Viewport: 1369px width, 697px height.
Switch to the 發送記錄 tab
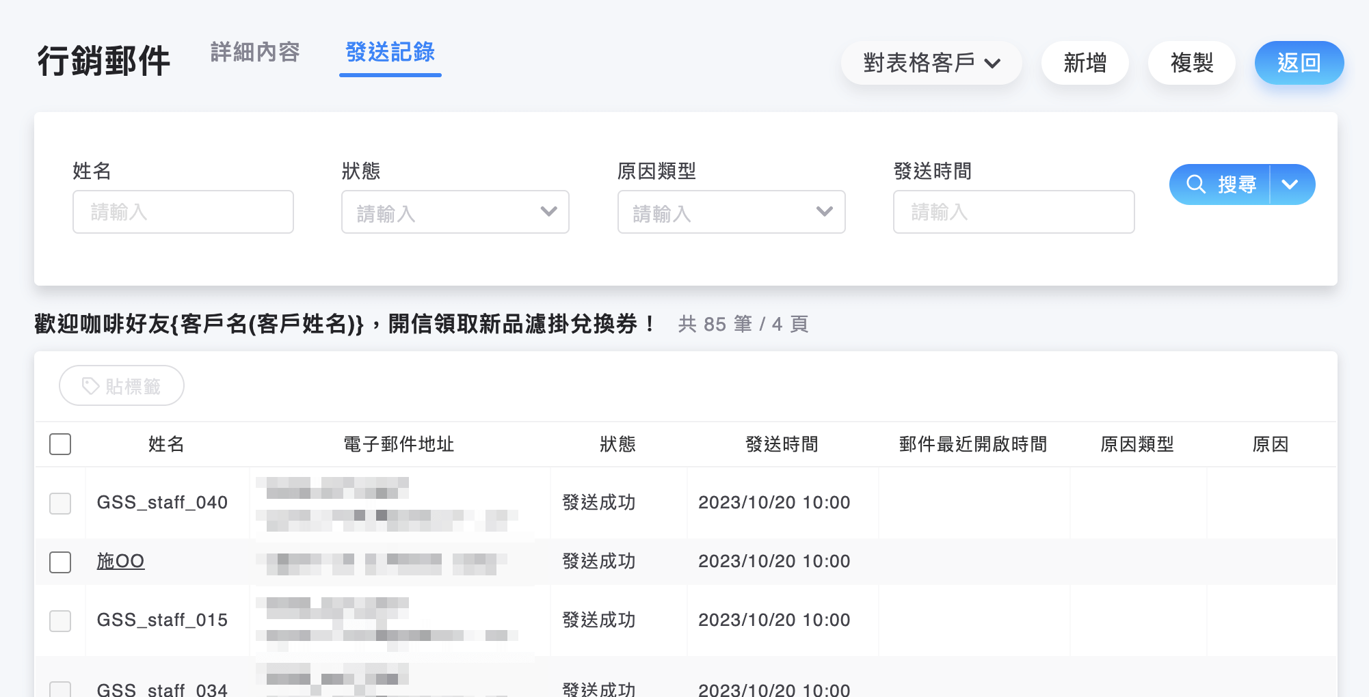point(390,53)
